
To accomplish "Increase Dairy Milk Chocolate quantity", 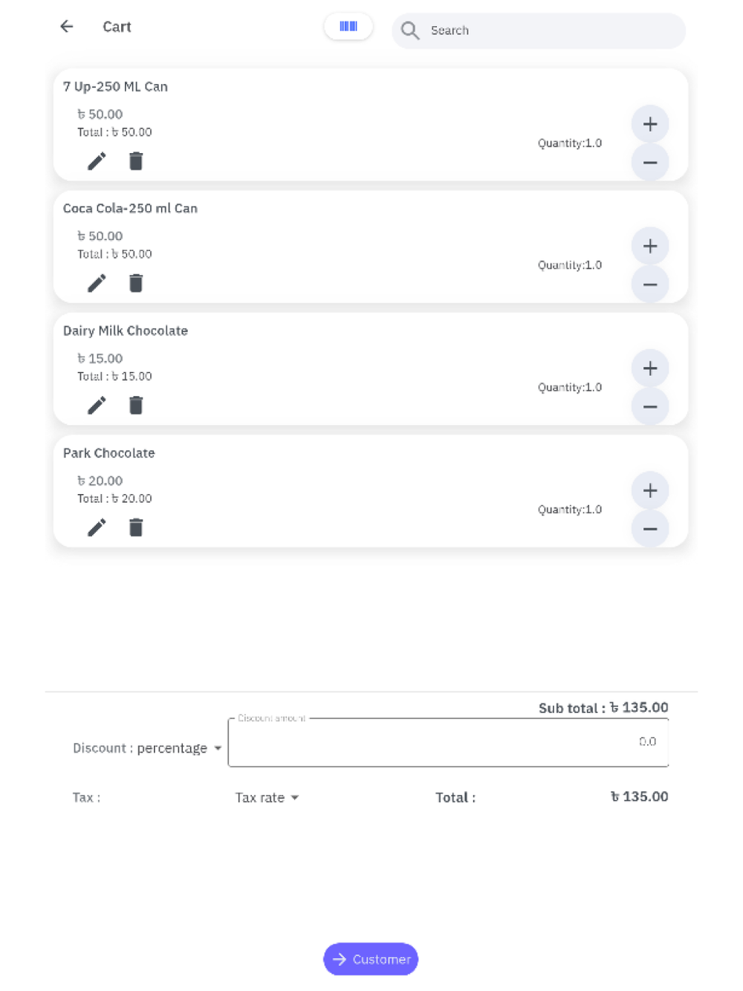I will click(x=649, y=368).
